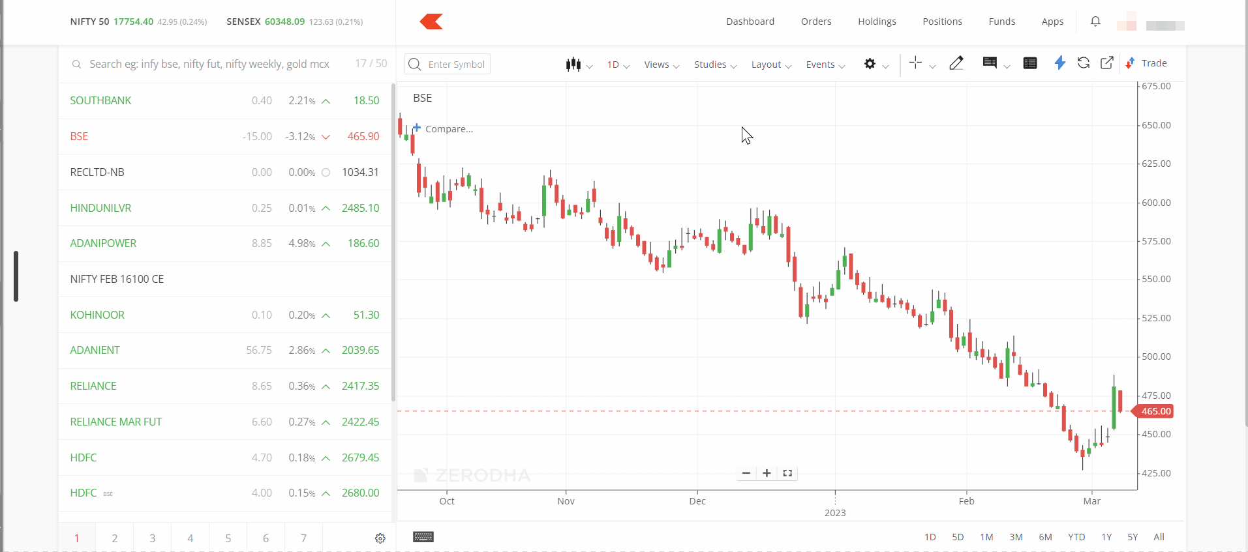This screenshot has height=552, width=1248.
Task: Zoom in the chart with plus button
Action: coord(767,473)
